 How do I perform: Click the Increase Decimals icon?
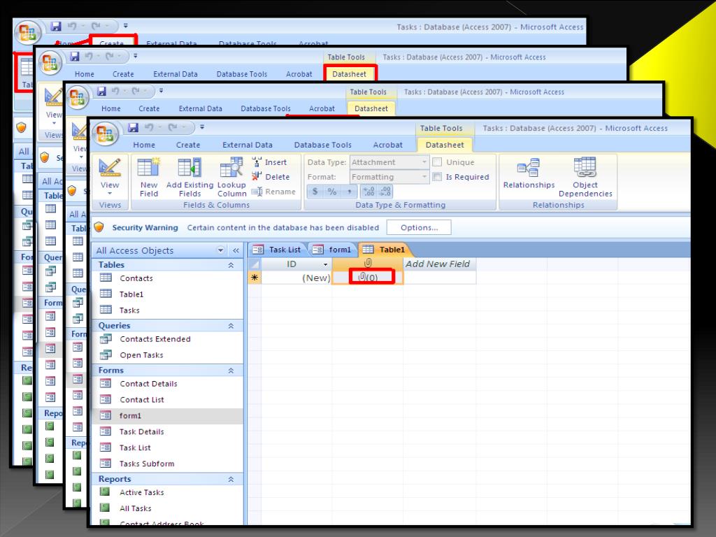tap(369, 192)
